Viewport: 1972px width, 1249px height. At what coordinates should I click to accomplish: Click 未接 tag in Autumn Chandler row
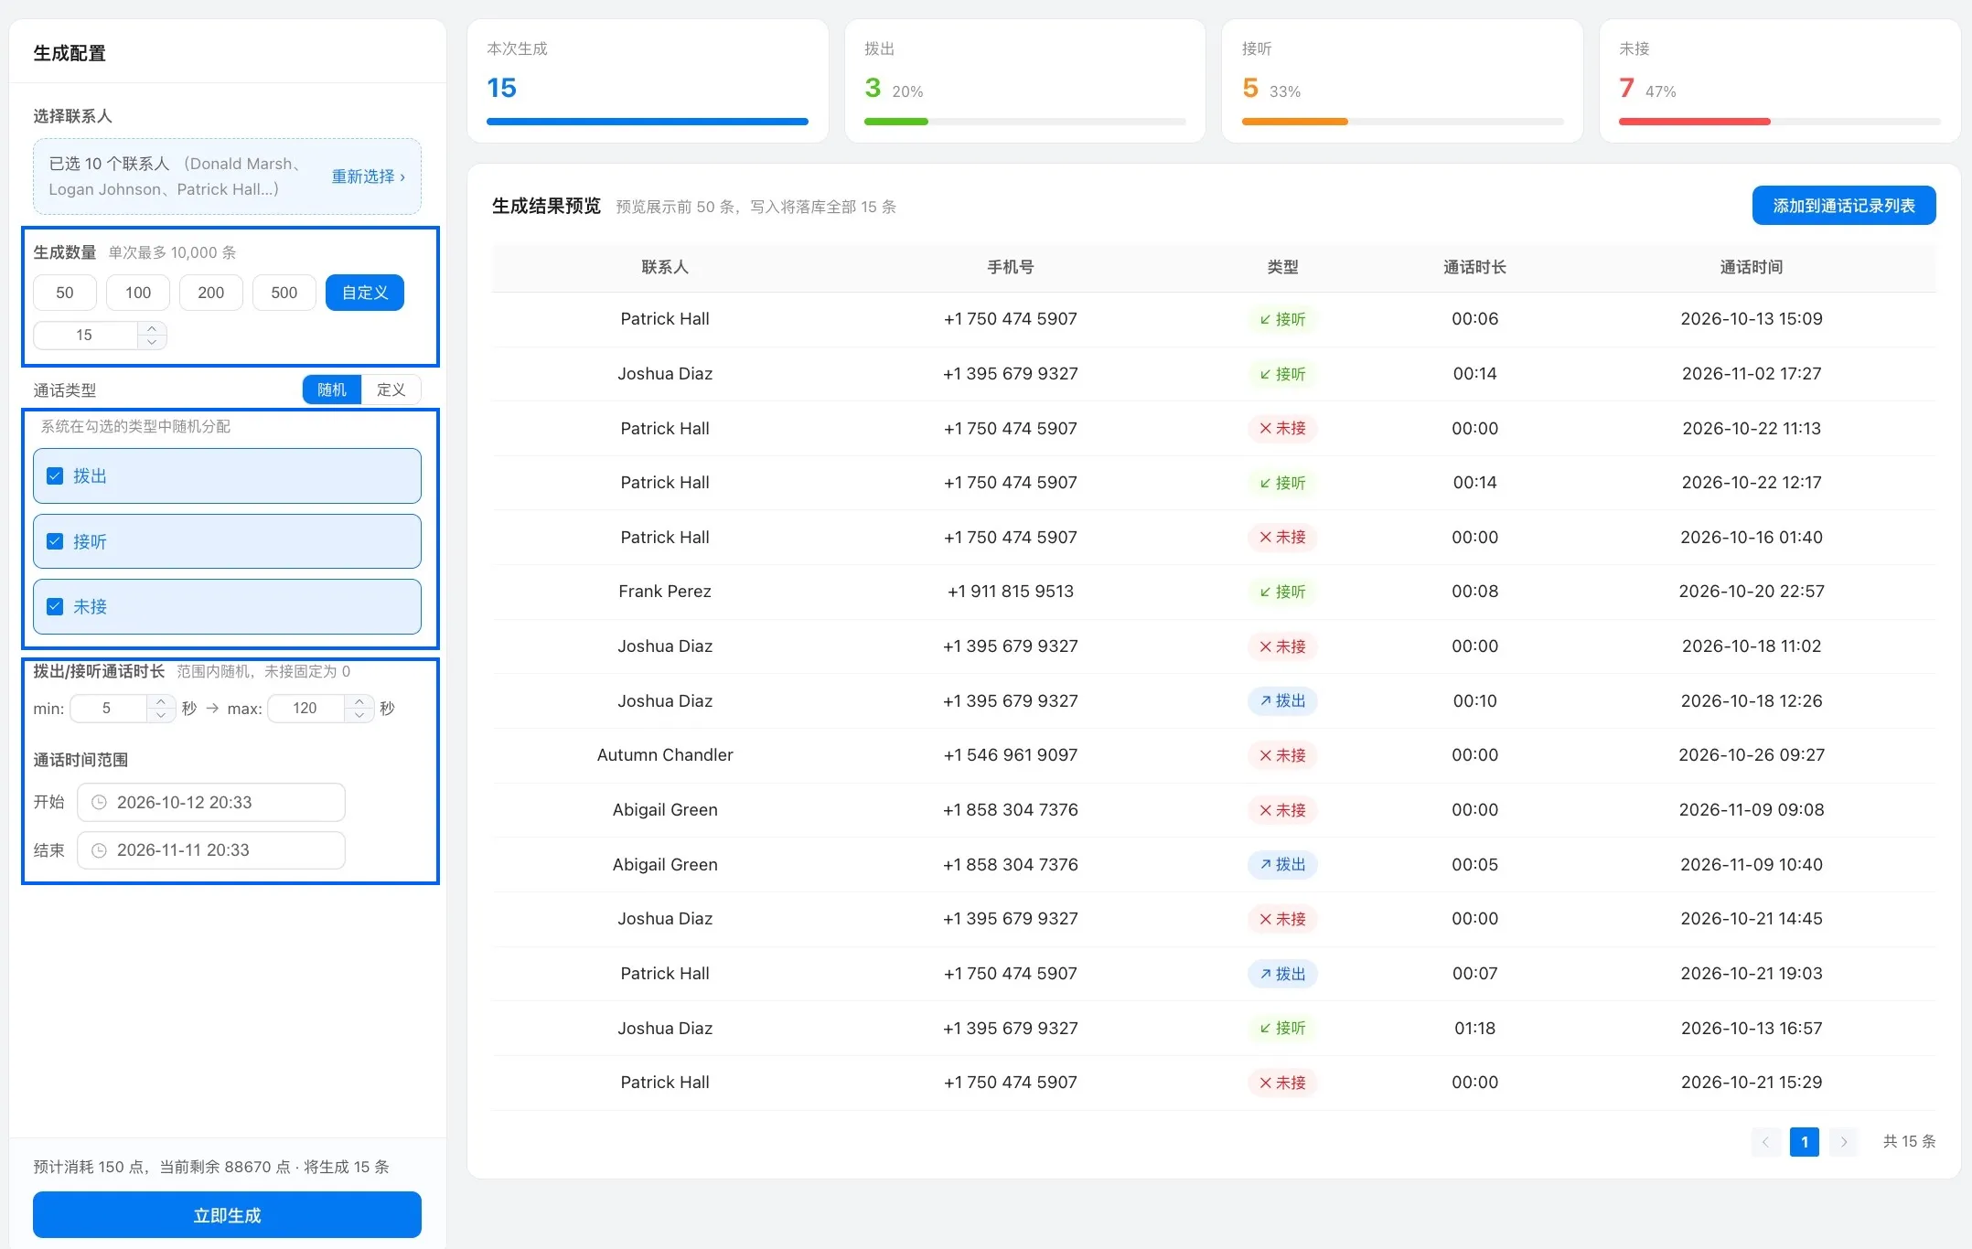coord(1282,755)
